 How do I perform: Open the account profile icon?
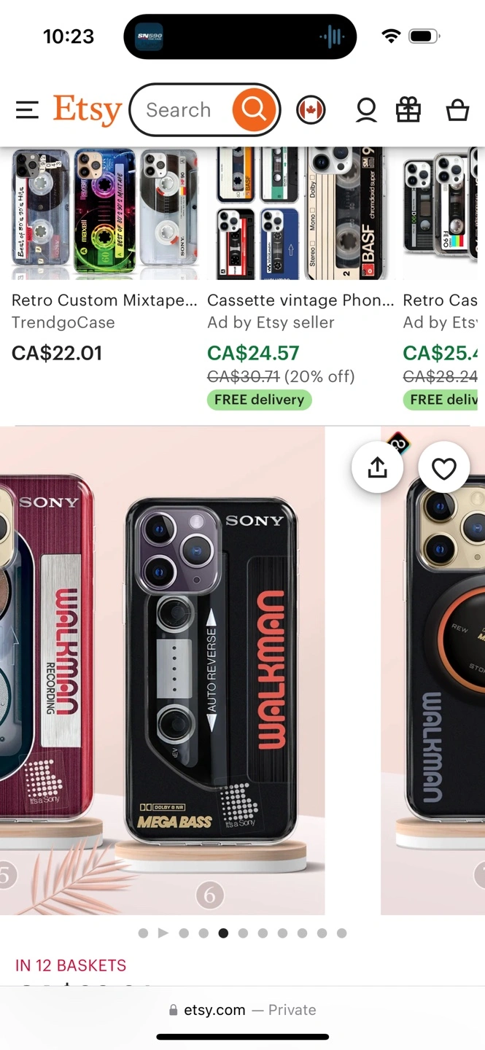(366, 110)
